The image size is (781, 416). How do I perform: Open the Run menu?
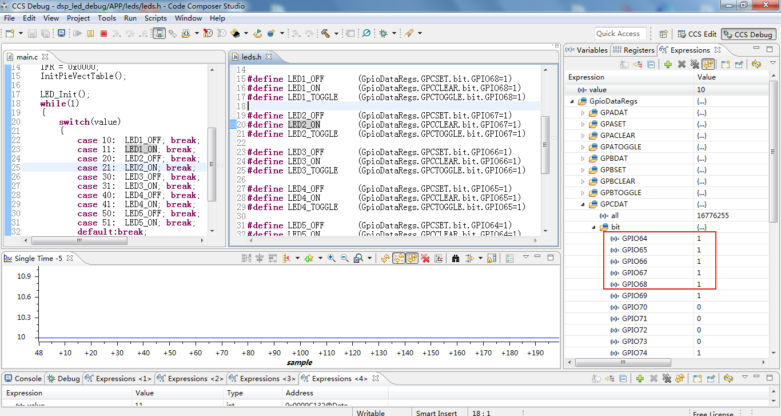coord(130,18)
